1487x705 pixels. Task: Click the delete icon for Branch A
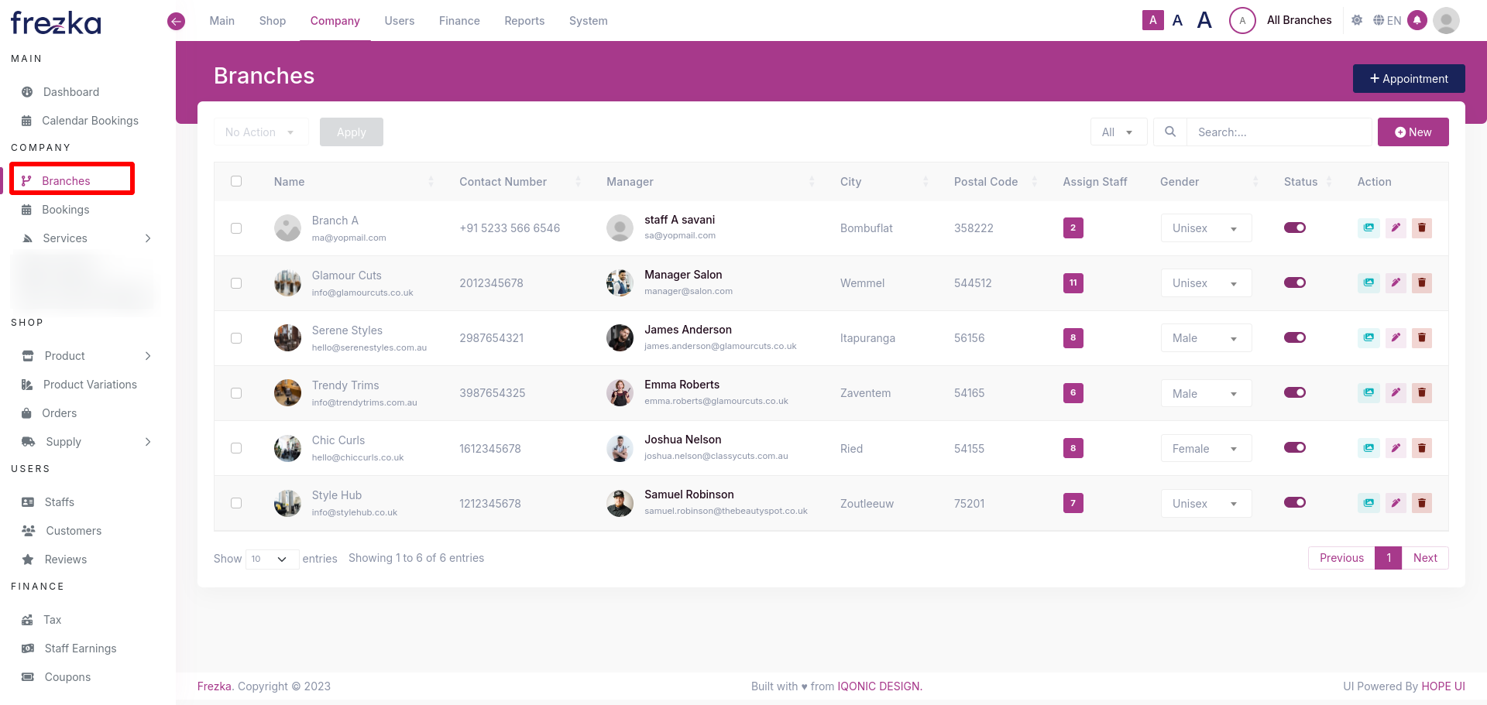pos(1421,228)
